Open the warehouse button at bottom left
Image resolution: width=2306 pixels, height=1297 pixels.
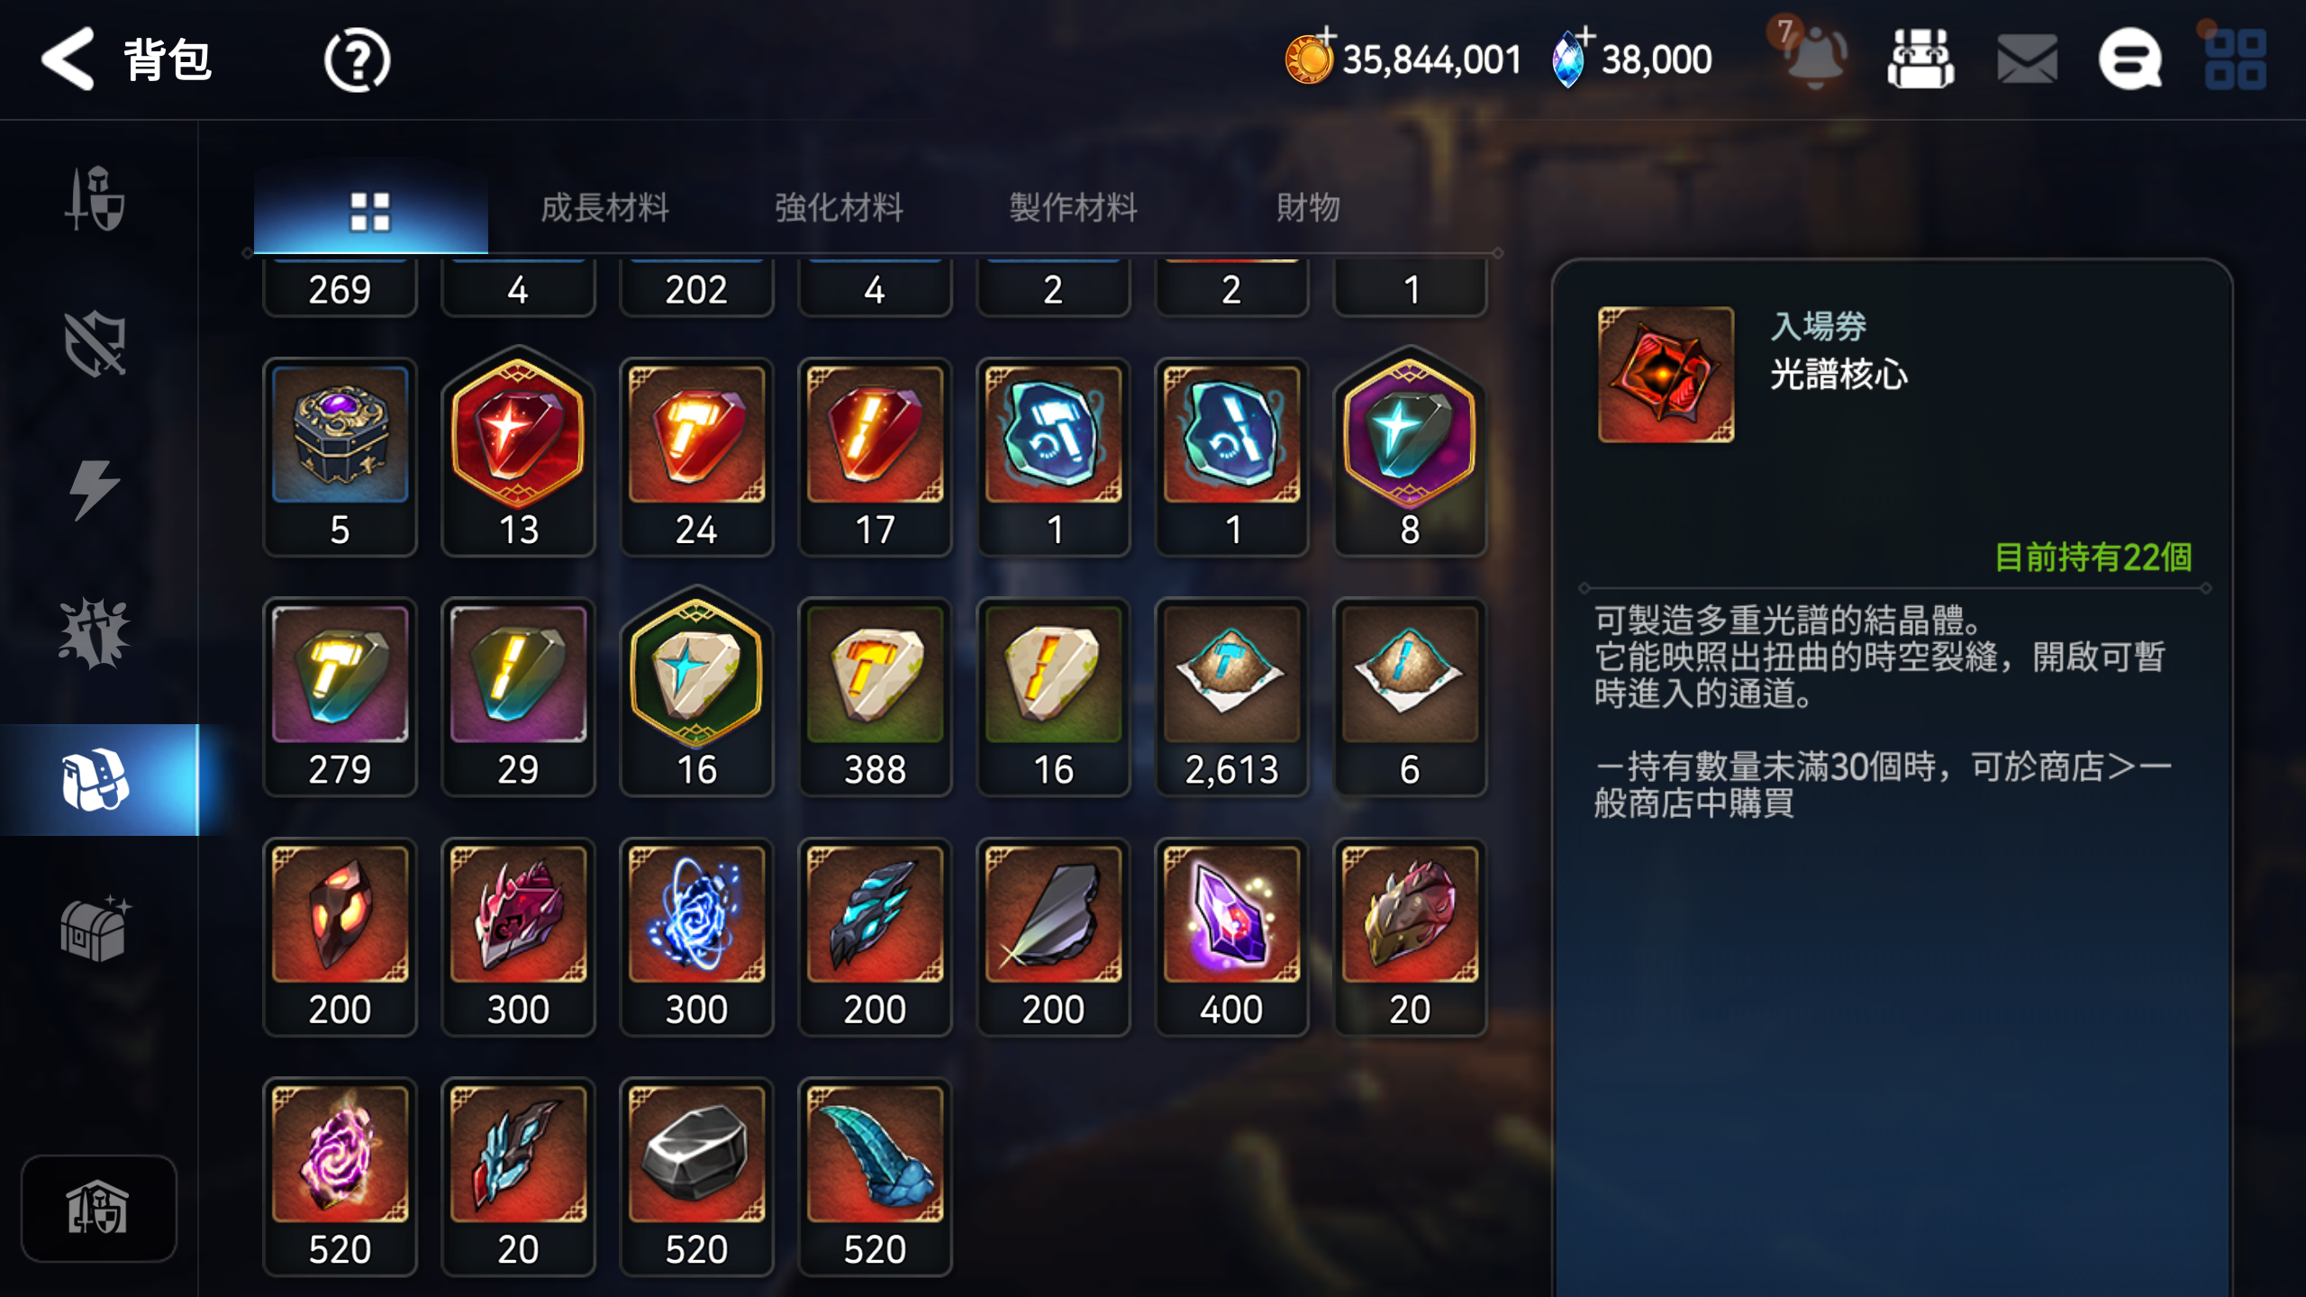click(98, 1208)
